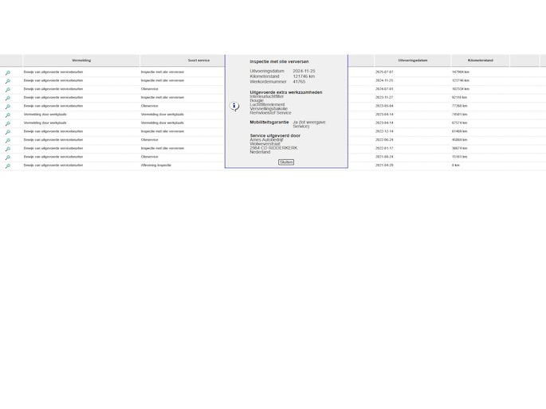
Task: View details of the 92118 km inspection
Action: (x=8, y=98)
